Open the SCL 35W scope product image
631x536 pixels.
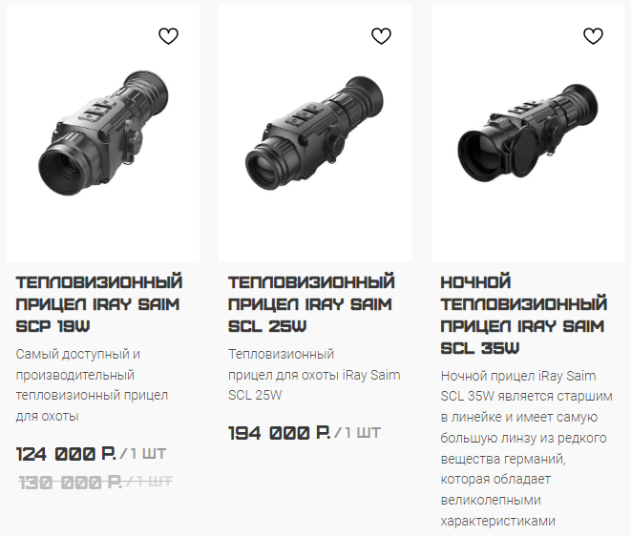tap(528, 134)
